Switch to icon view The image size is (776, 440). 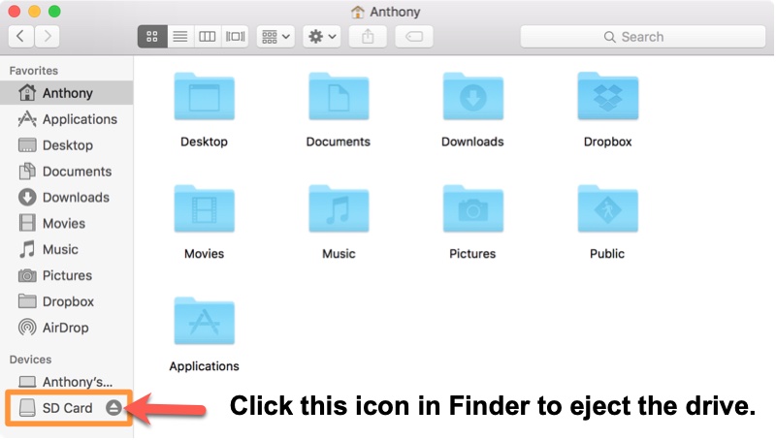point(152,37)
